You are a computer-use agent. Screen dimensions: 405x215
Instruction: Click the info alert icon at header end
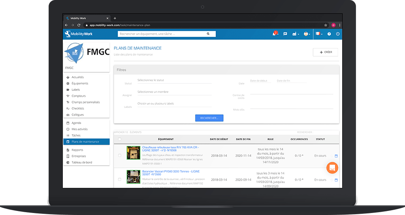[338, 34]
